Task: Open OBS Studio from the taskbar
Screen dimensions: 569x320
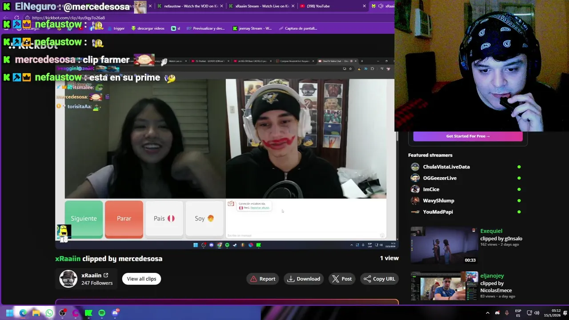Action: tap(62, 313)
